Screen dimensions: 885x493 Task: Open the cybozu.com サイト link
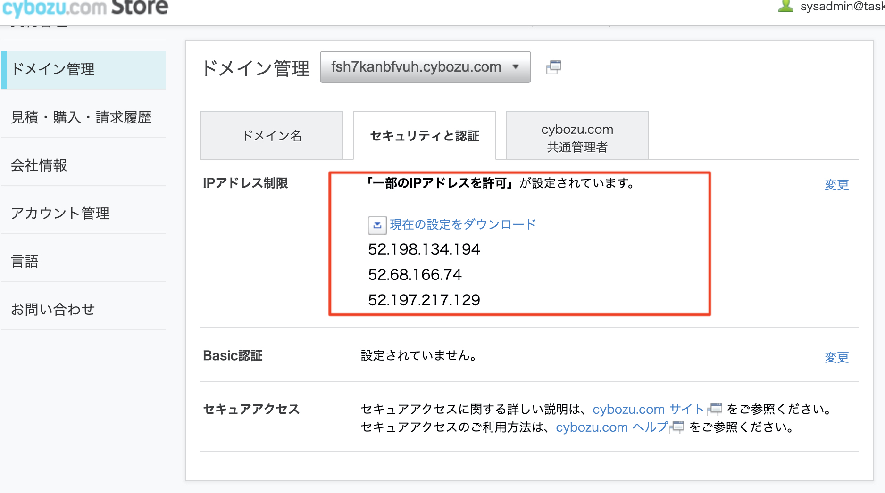click(648, 409)
